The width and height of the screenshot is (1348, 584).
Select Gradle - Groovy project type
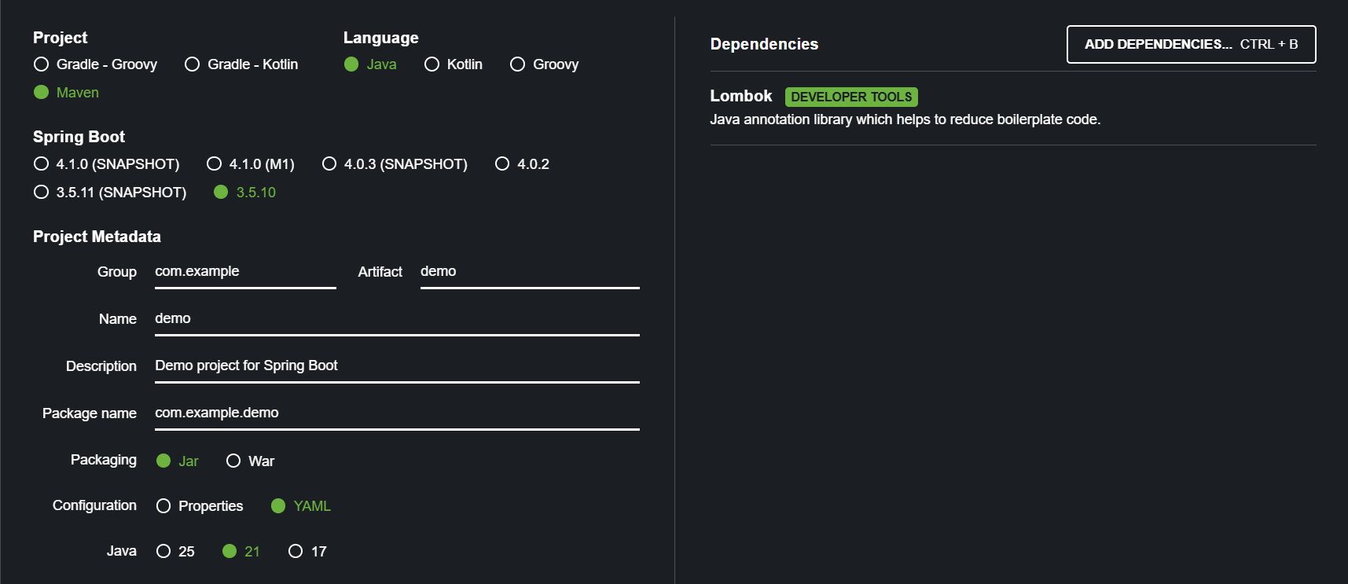[95, 64]
